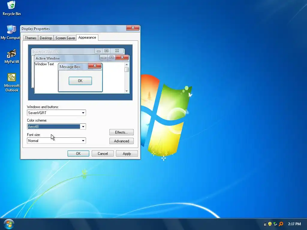Click the preview scrollbar up arrow

[127, 64]
